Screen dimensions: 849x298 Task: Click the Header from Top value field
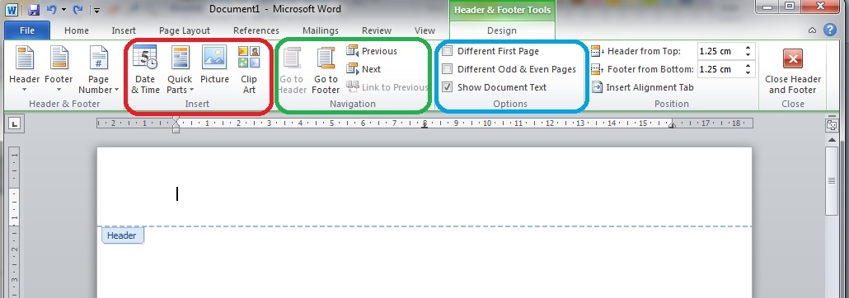pos(720,51)
